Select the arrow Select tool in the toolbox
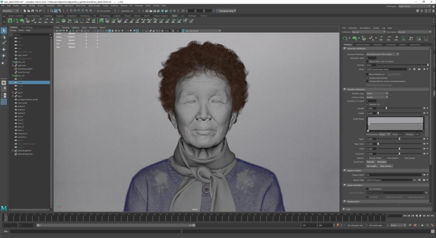 click(x=4, y=31)
